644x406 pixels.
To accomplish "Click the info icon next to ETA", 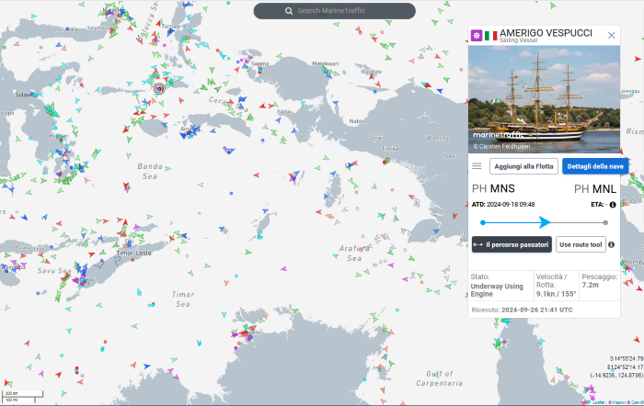I will click(x=613, y=205).
